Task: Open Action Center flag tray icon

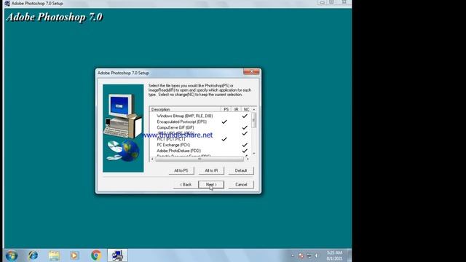Action: [301, 255]
